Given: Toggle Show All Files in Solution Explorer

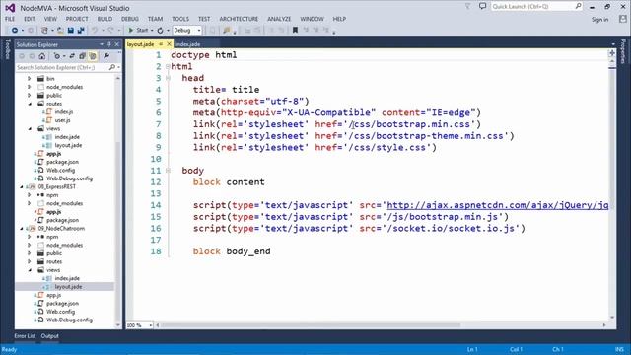Looking at the screenshot, I should (93, 56).
